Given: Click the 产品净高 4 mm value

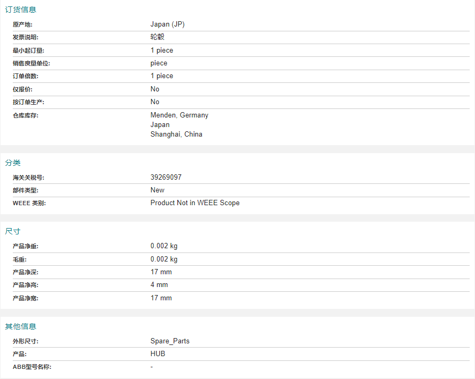Looking at the screenshot, I should coord(159,284).
